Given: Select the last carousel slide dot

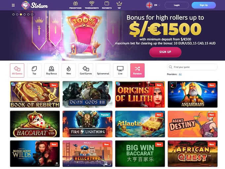Looking at the screenshot, I should pyautogui.click(x=32, y=14).
